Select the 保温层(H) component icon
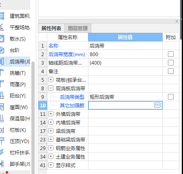Viewport: 183px width, 174px height. (x=2, y=118)
